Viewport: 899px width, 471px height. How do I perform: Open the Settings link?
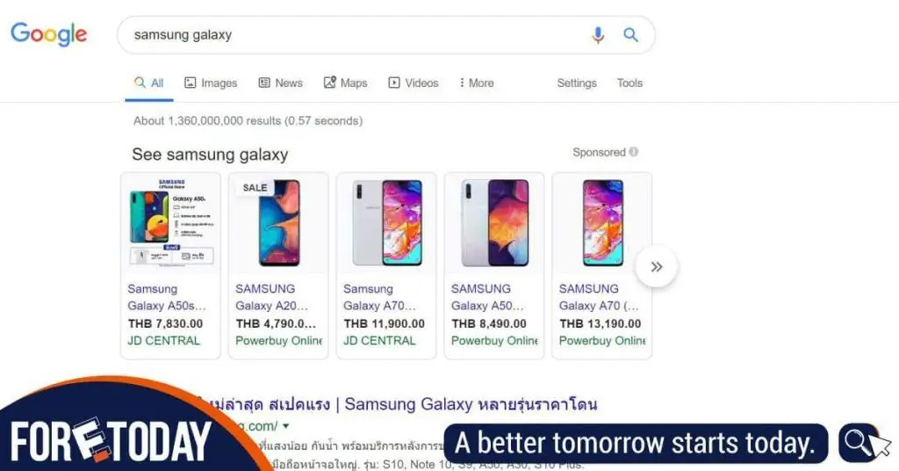577,83
